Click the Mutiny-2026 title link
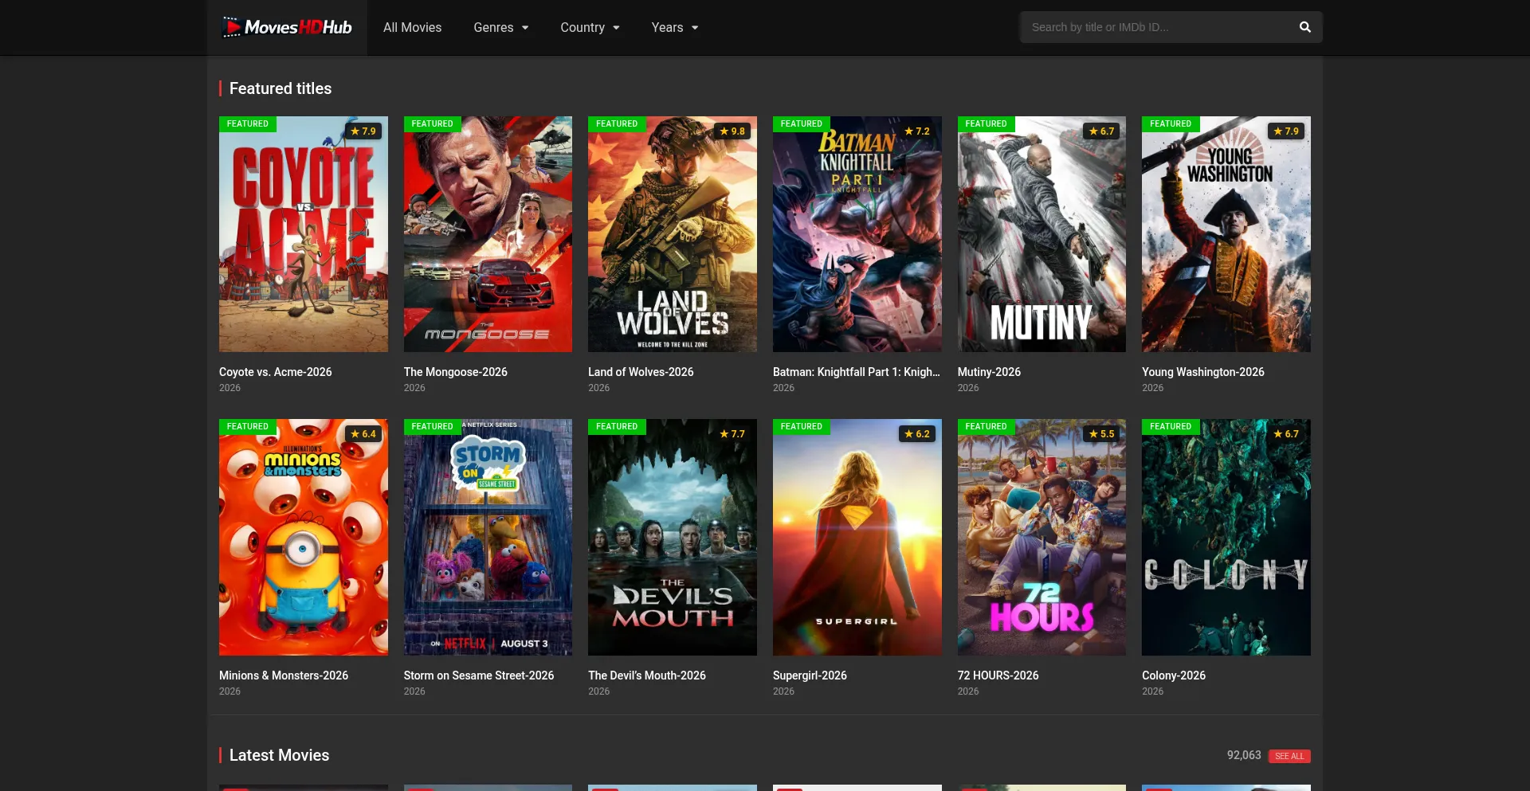Screen dimensions: 1530x791 989,372
